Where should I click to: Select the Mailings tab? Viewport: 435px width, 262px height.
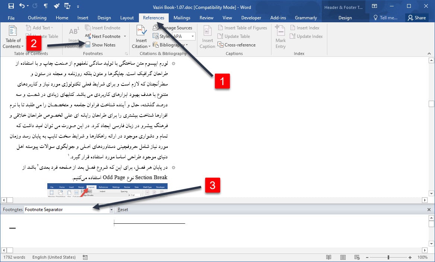[x=182, y=18]
